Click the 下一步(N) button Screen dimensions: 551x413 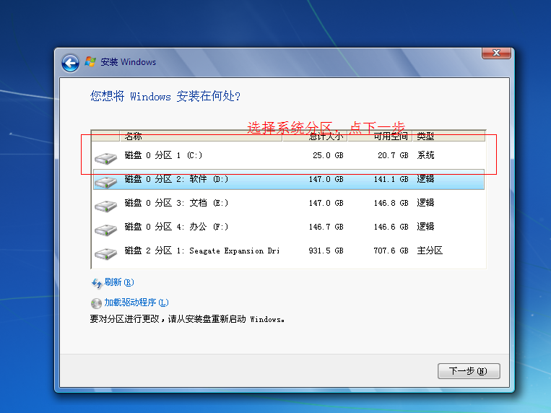[469, 371]
